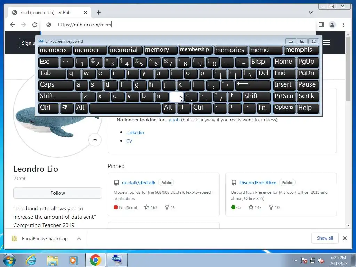Select 'membership' word suggestion
The height and width of the screenshot is (267, 356).
tap(195, 50)
